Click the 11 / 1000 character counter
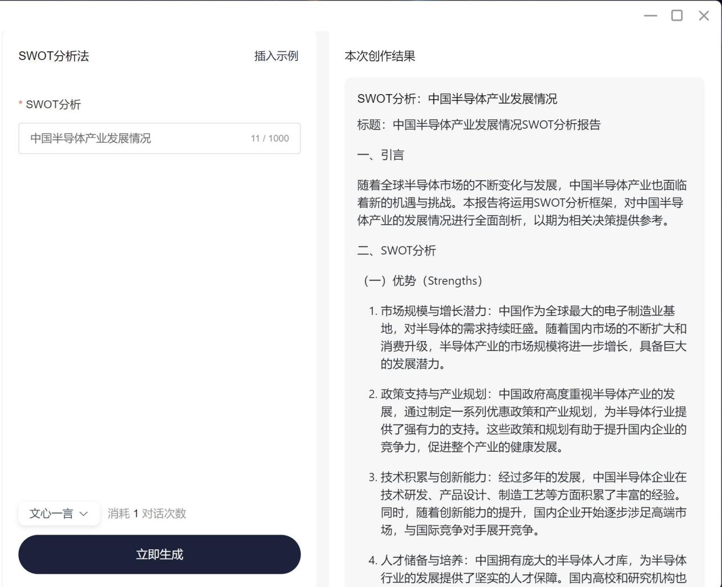Image resolution: width=722 pixels, height=587 pixels. click(x=270, y=138)
